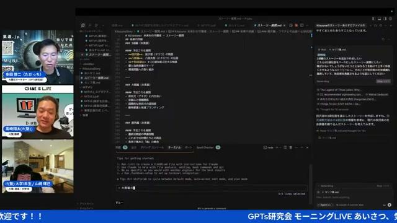Stop the generating response in the chat

point(383,81)
